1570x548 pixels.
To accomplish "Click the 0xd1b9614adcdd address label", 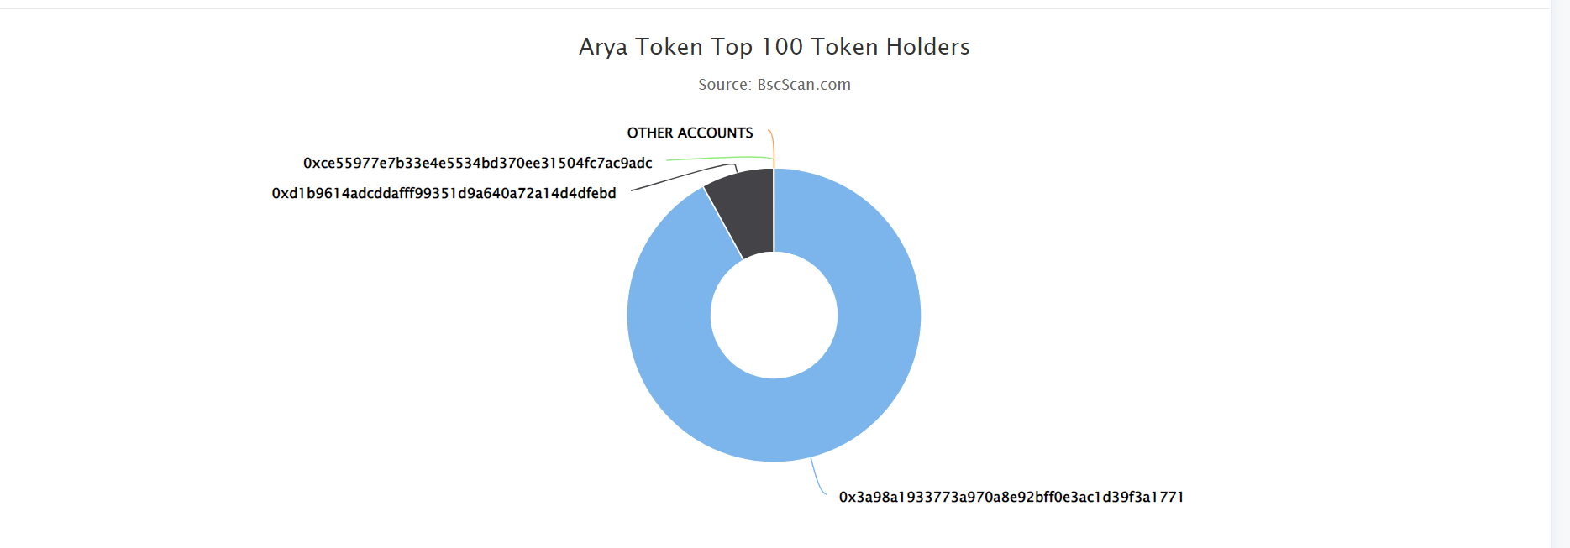I will 444,193.
